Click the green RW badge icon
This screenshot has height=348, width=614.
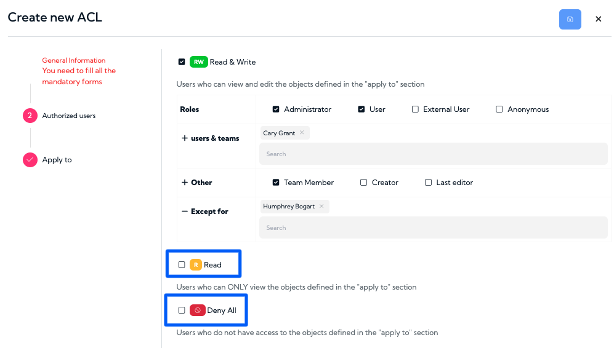pyautogui.click(x=198, y=61)
